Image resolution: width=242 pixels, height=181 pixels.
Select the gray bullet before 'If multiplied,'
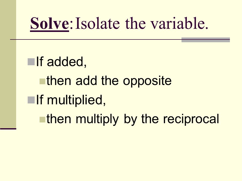[31, 100]
